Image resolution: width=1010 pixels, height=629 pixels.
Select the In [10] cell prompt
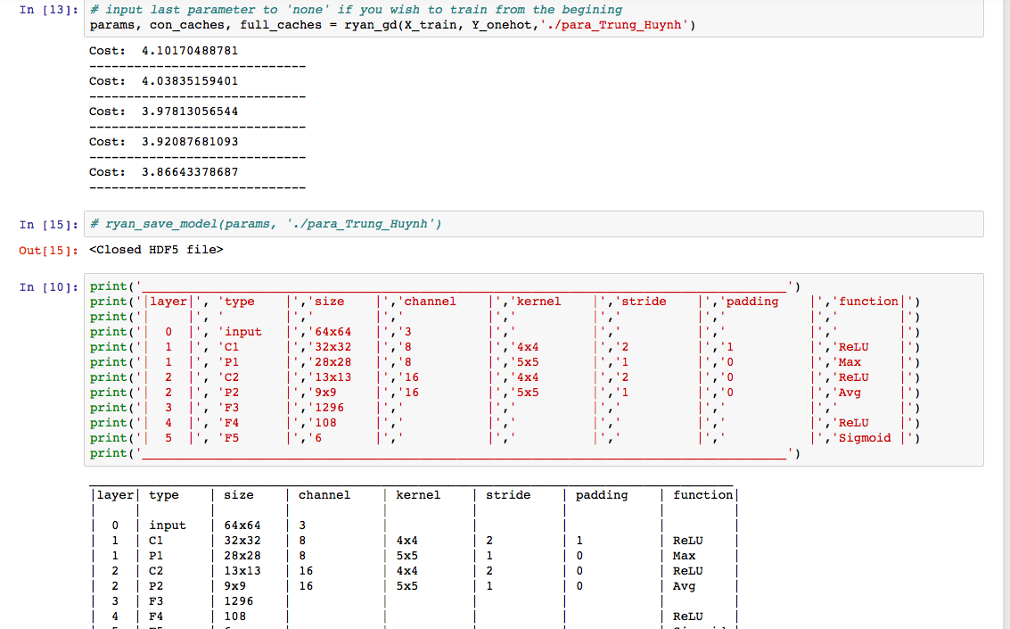point(48,286)
